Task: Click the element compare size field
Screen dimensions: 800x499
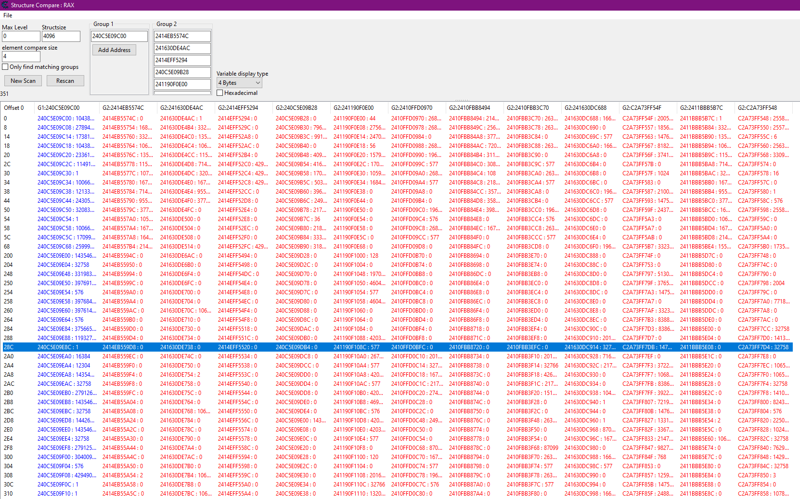Action: click(x=21, y=56)
